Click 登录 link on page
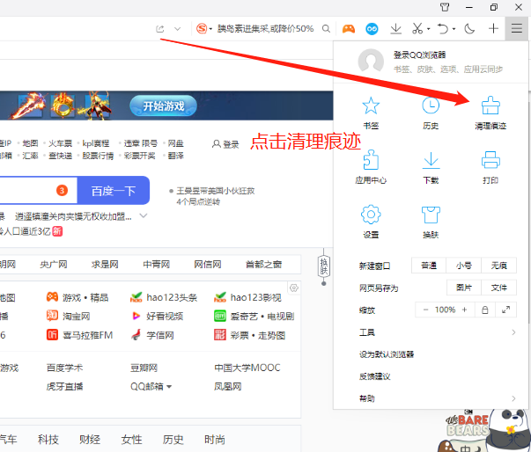531x452 pixels. (225, 144)
